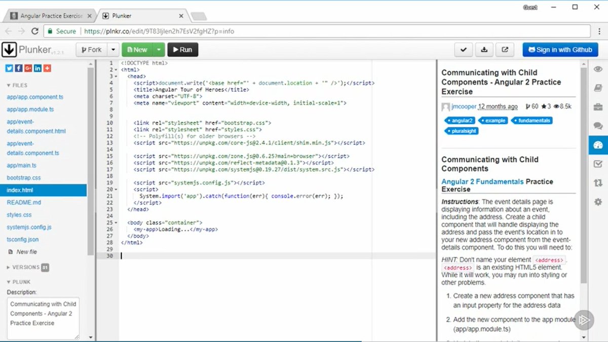This screenshot has height=342, width=608.
Task: Open app/event-details.component.html file
Action: point(36,126)
